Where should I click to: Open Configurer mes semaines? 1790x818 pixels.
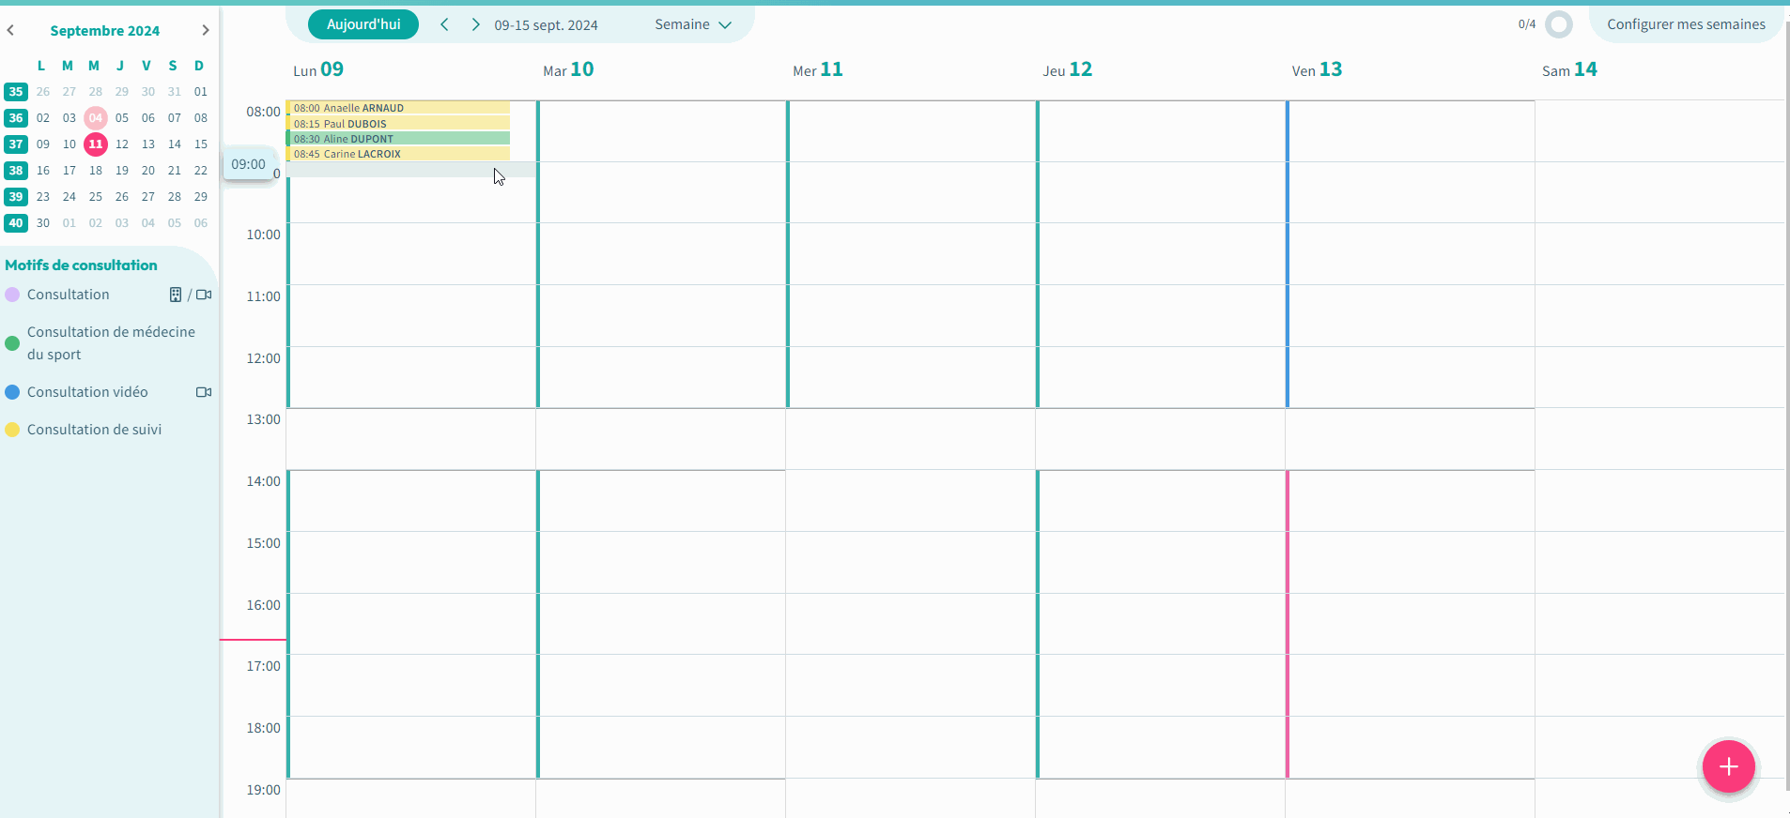point(1685,24)
